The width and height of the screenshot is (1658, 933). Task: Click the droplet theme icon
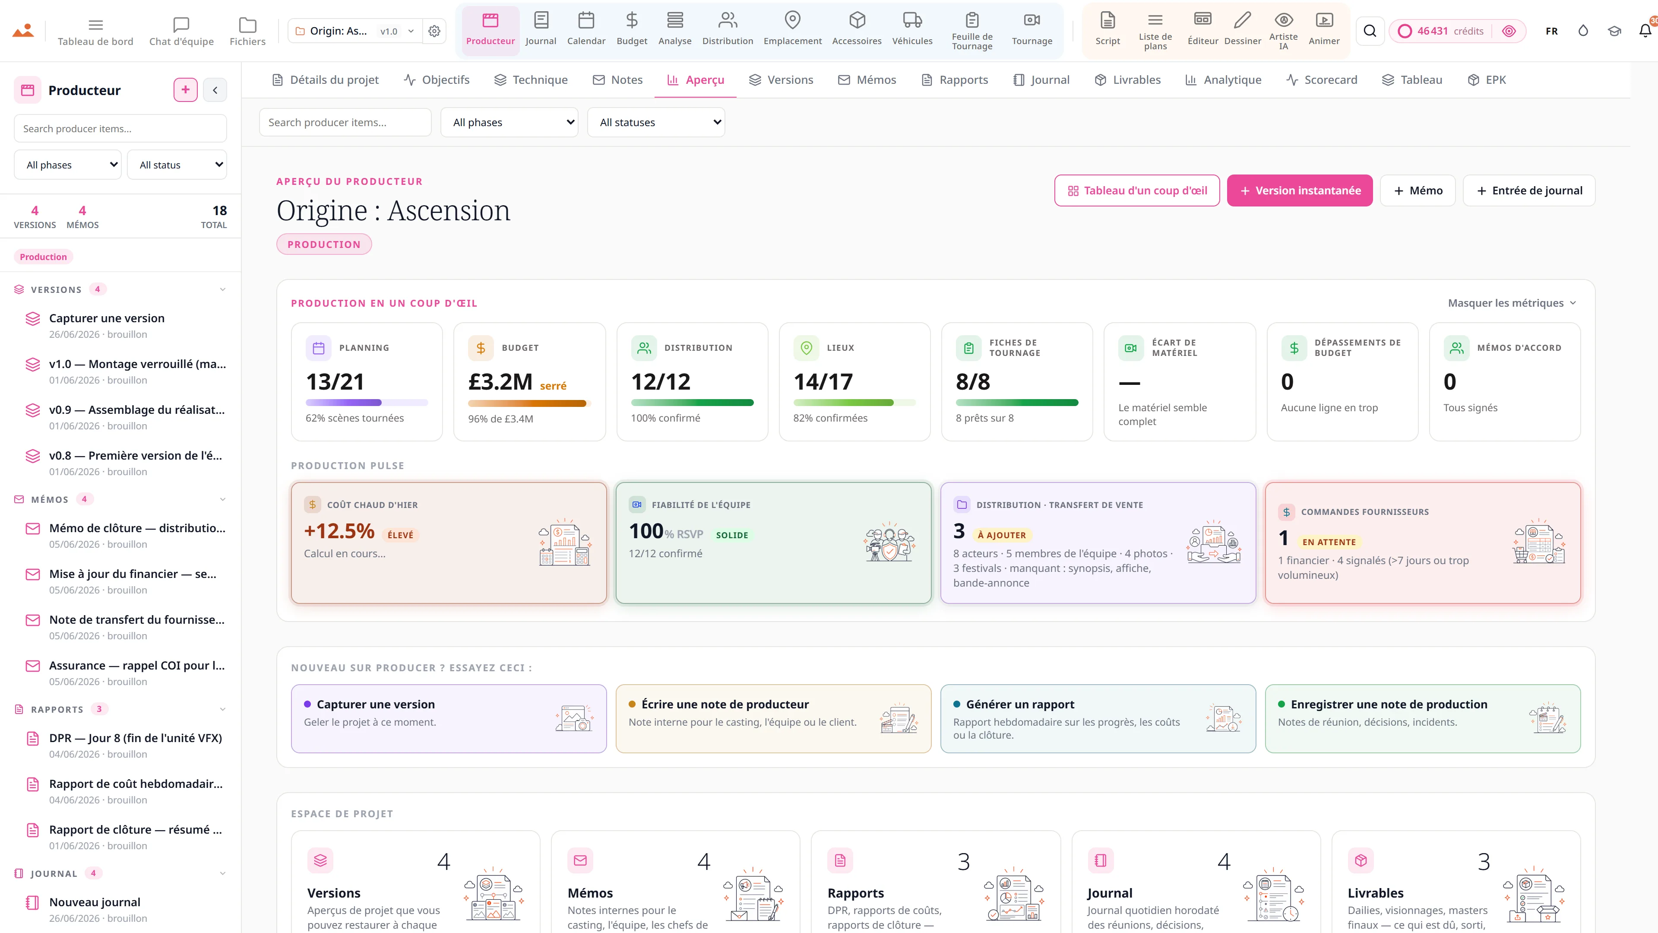[x=1583, y=31]
